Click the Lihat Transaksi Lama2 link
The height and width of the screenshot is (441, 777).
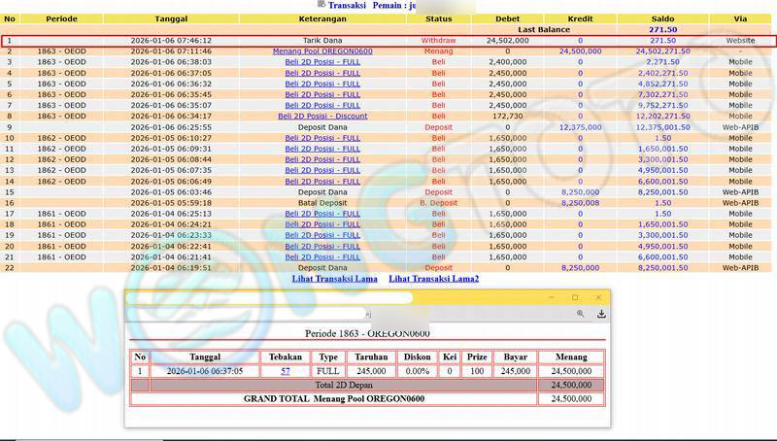click(x=433, y=279)
